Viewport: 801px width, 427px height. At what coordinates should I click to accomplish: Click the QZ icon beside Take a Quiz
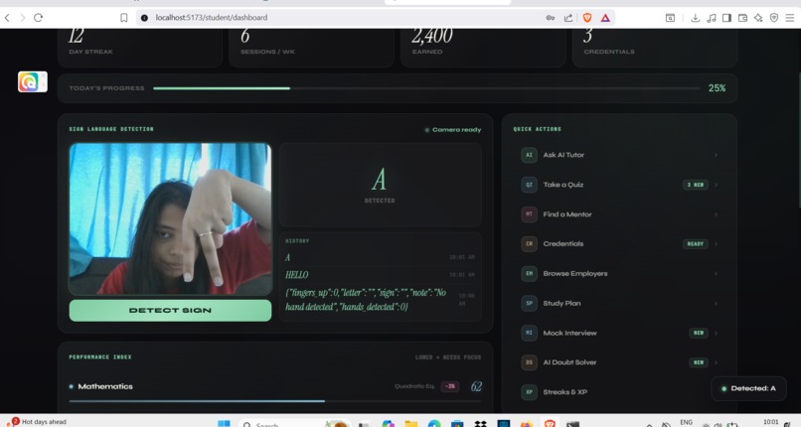tap(529, 185)
